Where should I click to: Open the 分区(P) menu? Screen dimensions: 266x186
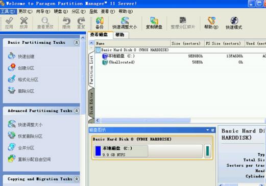(78, 11)
